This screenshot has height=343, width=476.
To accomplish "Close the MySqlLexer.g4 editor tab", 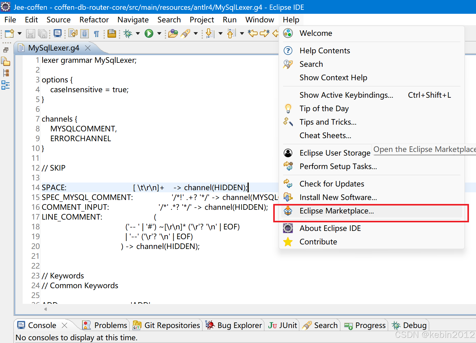I will tap(88, 48).
